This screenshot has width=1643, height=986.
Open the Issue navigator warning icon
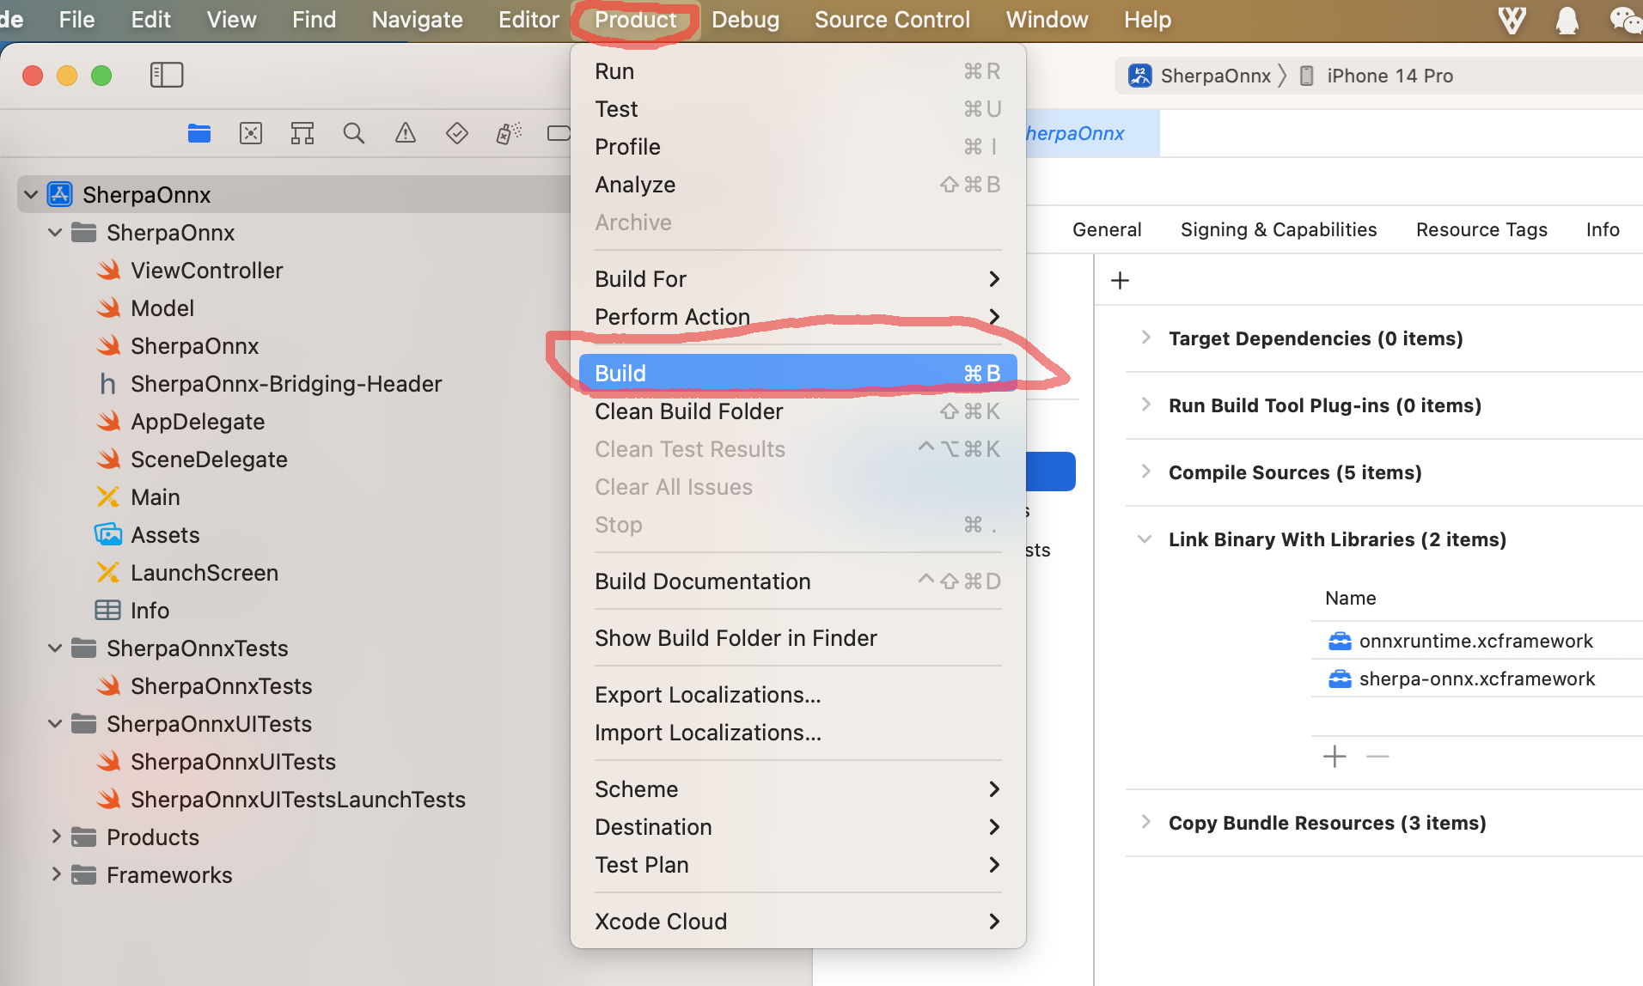click(406, 133)
